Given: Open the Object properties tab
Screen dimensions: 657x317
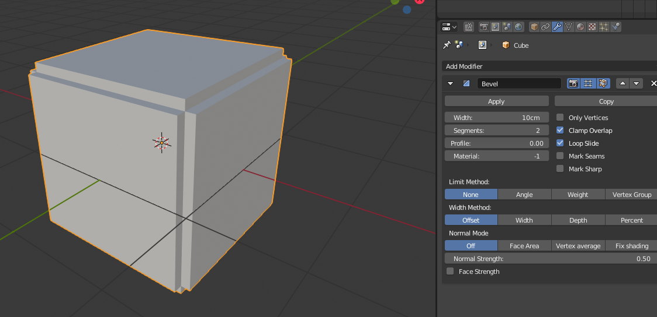Looking at the screenshot, I should 534,27.
